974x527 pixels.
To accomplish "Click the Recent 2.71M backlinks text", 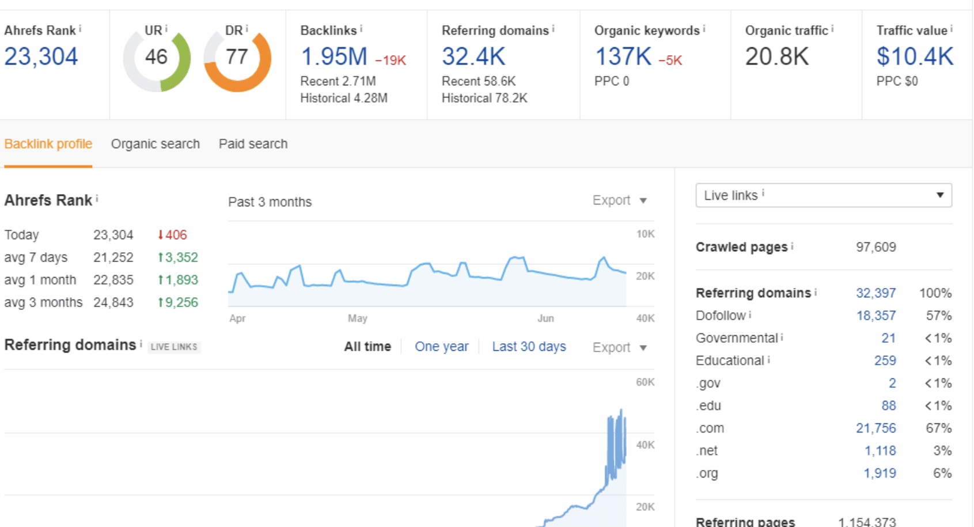I will (338, 81).
